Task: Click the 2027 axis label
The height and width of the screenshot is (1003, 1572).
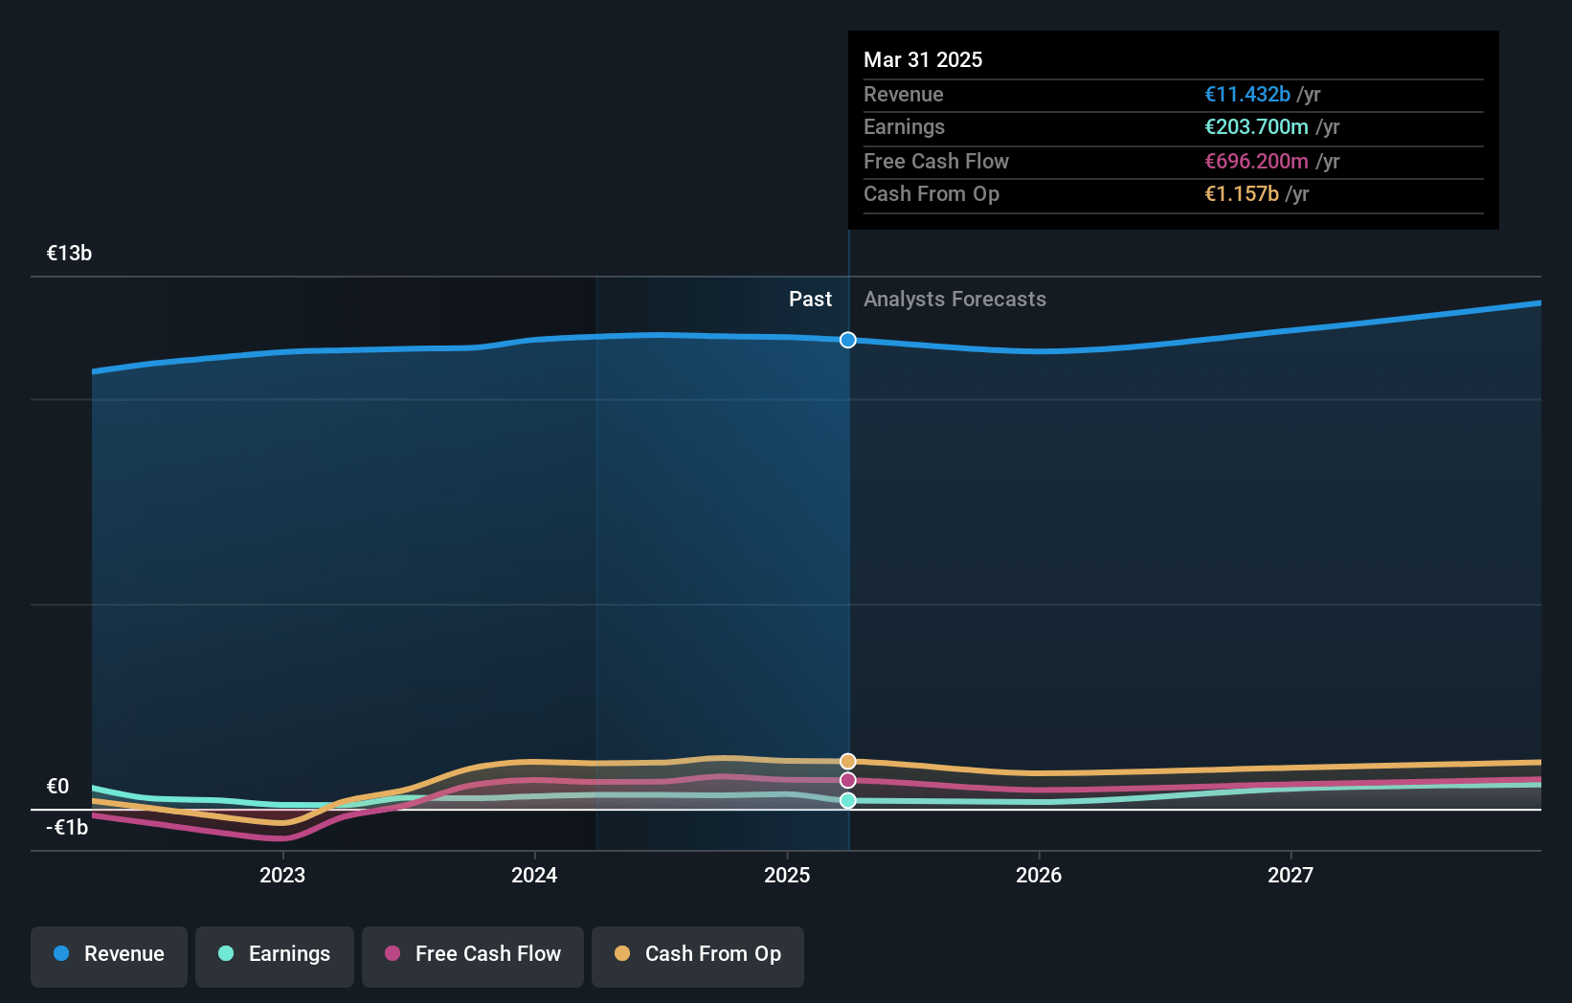Action: (x=1291, y=875)
